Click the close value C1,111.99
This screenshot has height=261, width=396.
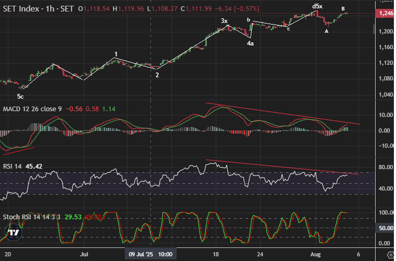click(196, 9)
